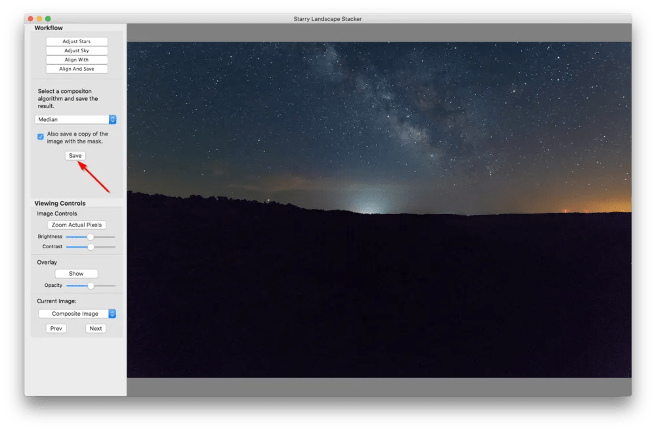The image size is (656, 431).
Task: Click the Starry Landscape Stacker title bar
Action: 328,19
